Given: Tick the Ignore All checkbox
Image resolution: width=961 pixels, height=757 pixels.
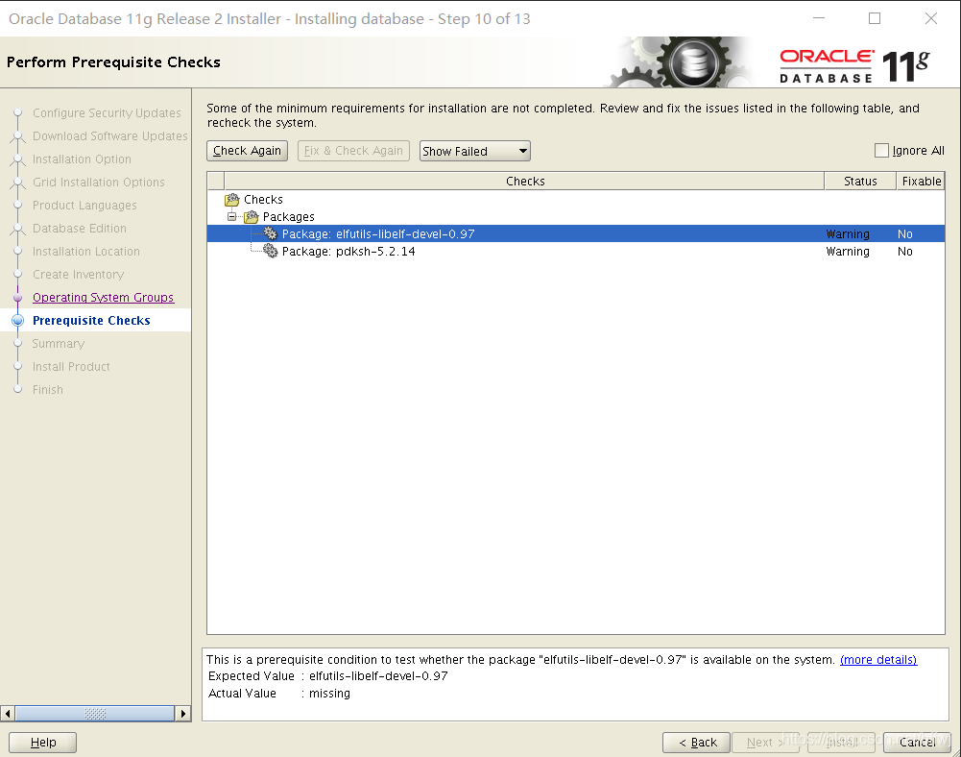Looking at the screenshot, I should [881, 150].
